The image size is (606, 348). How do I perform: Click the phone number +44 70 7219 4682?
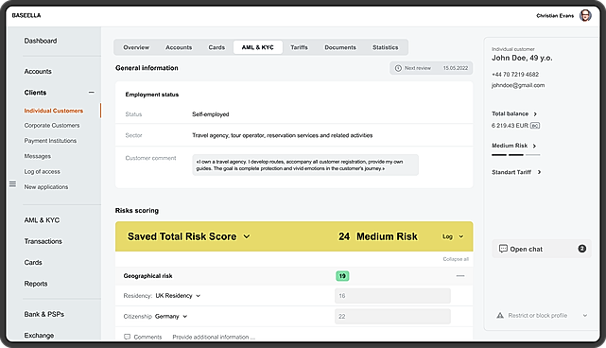515,75
